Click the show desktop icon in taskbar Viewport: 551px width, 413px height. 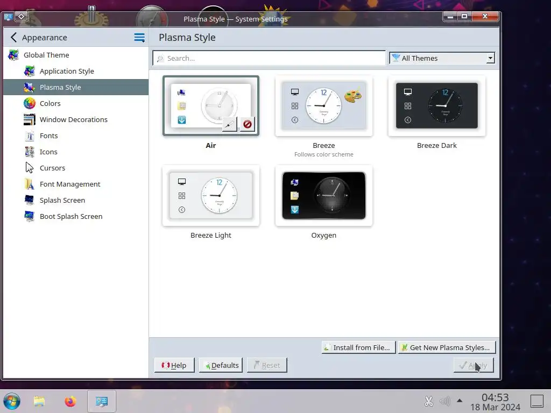(537, 401)
